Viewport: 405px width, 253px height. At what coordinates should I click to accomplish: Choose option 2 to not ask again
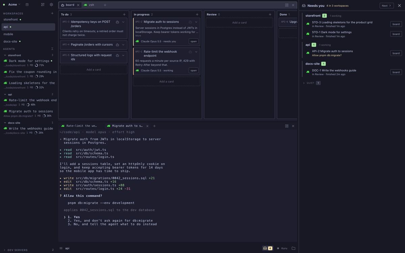pyautogui.click(x=110, y=221)
